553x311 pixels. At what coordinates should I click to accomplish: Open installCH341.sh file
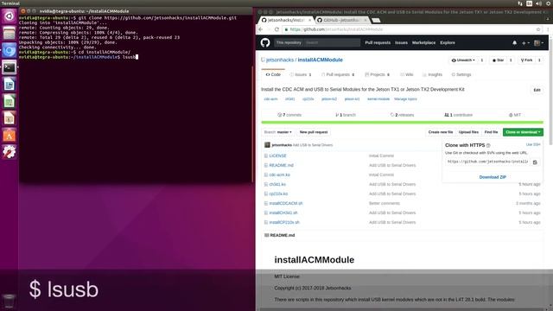[x=283, y=213]
